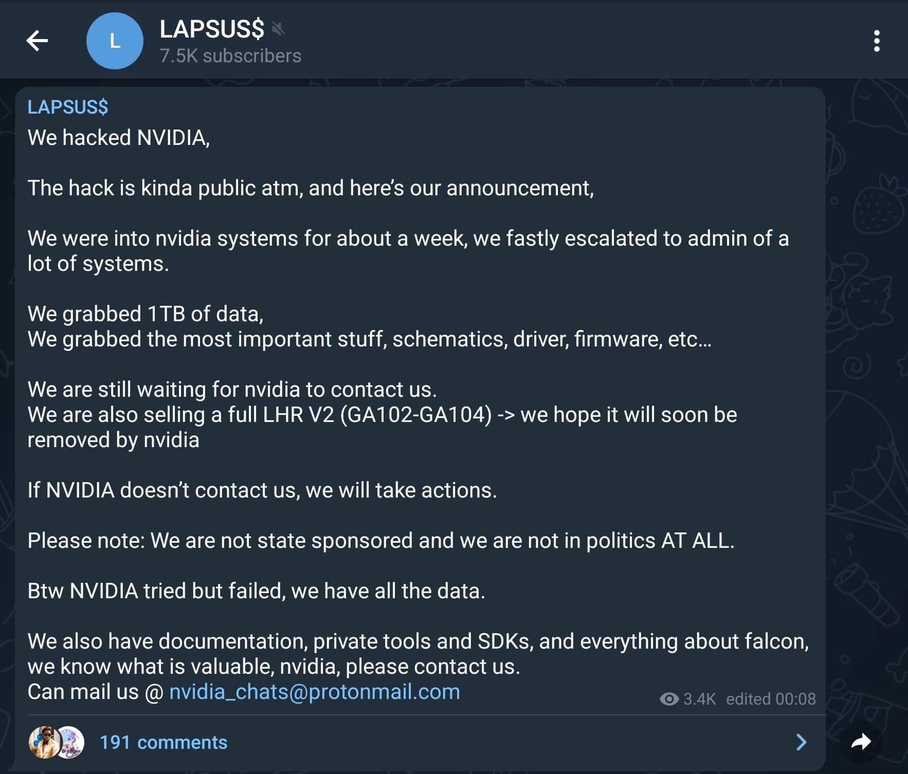
Task: Click the "If NVIDIA doesn't contact us" line
Action: pyautogui.click(x=262, y=490)
